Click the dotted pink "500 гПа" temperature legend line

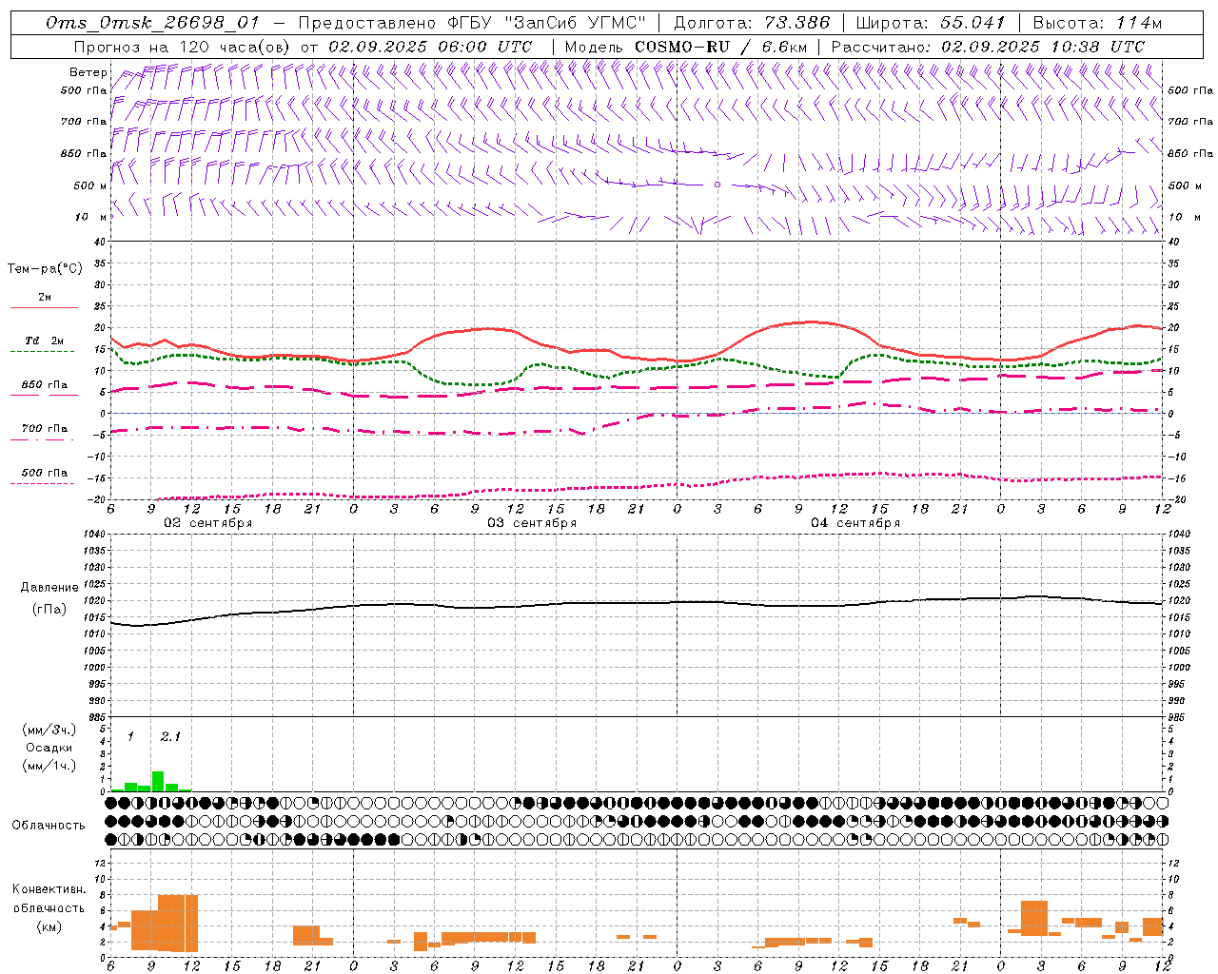pyautogui.click(x=43, y=484)
